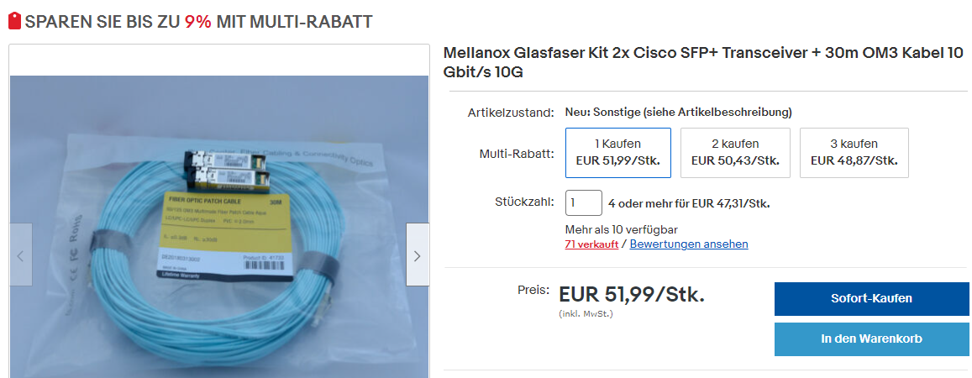Select the 3 kaufen EUR 48,87 option
This screenshot has height=378, width=972.
coord(854,152)
